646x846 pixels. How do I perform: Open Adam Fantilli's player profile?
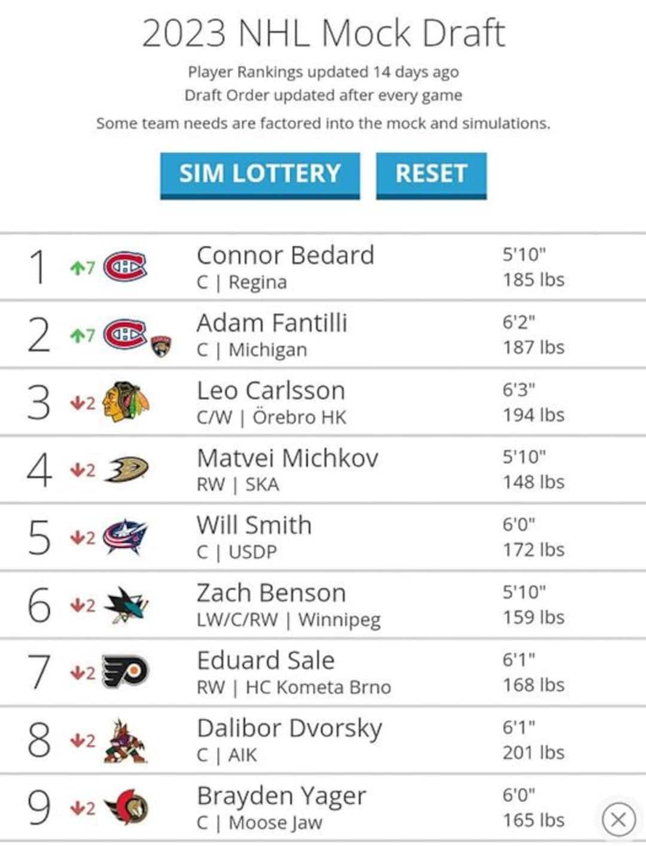[272, 323]
